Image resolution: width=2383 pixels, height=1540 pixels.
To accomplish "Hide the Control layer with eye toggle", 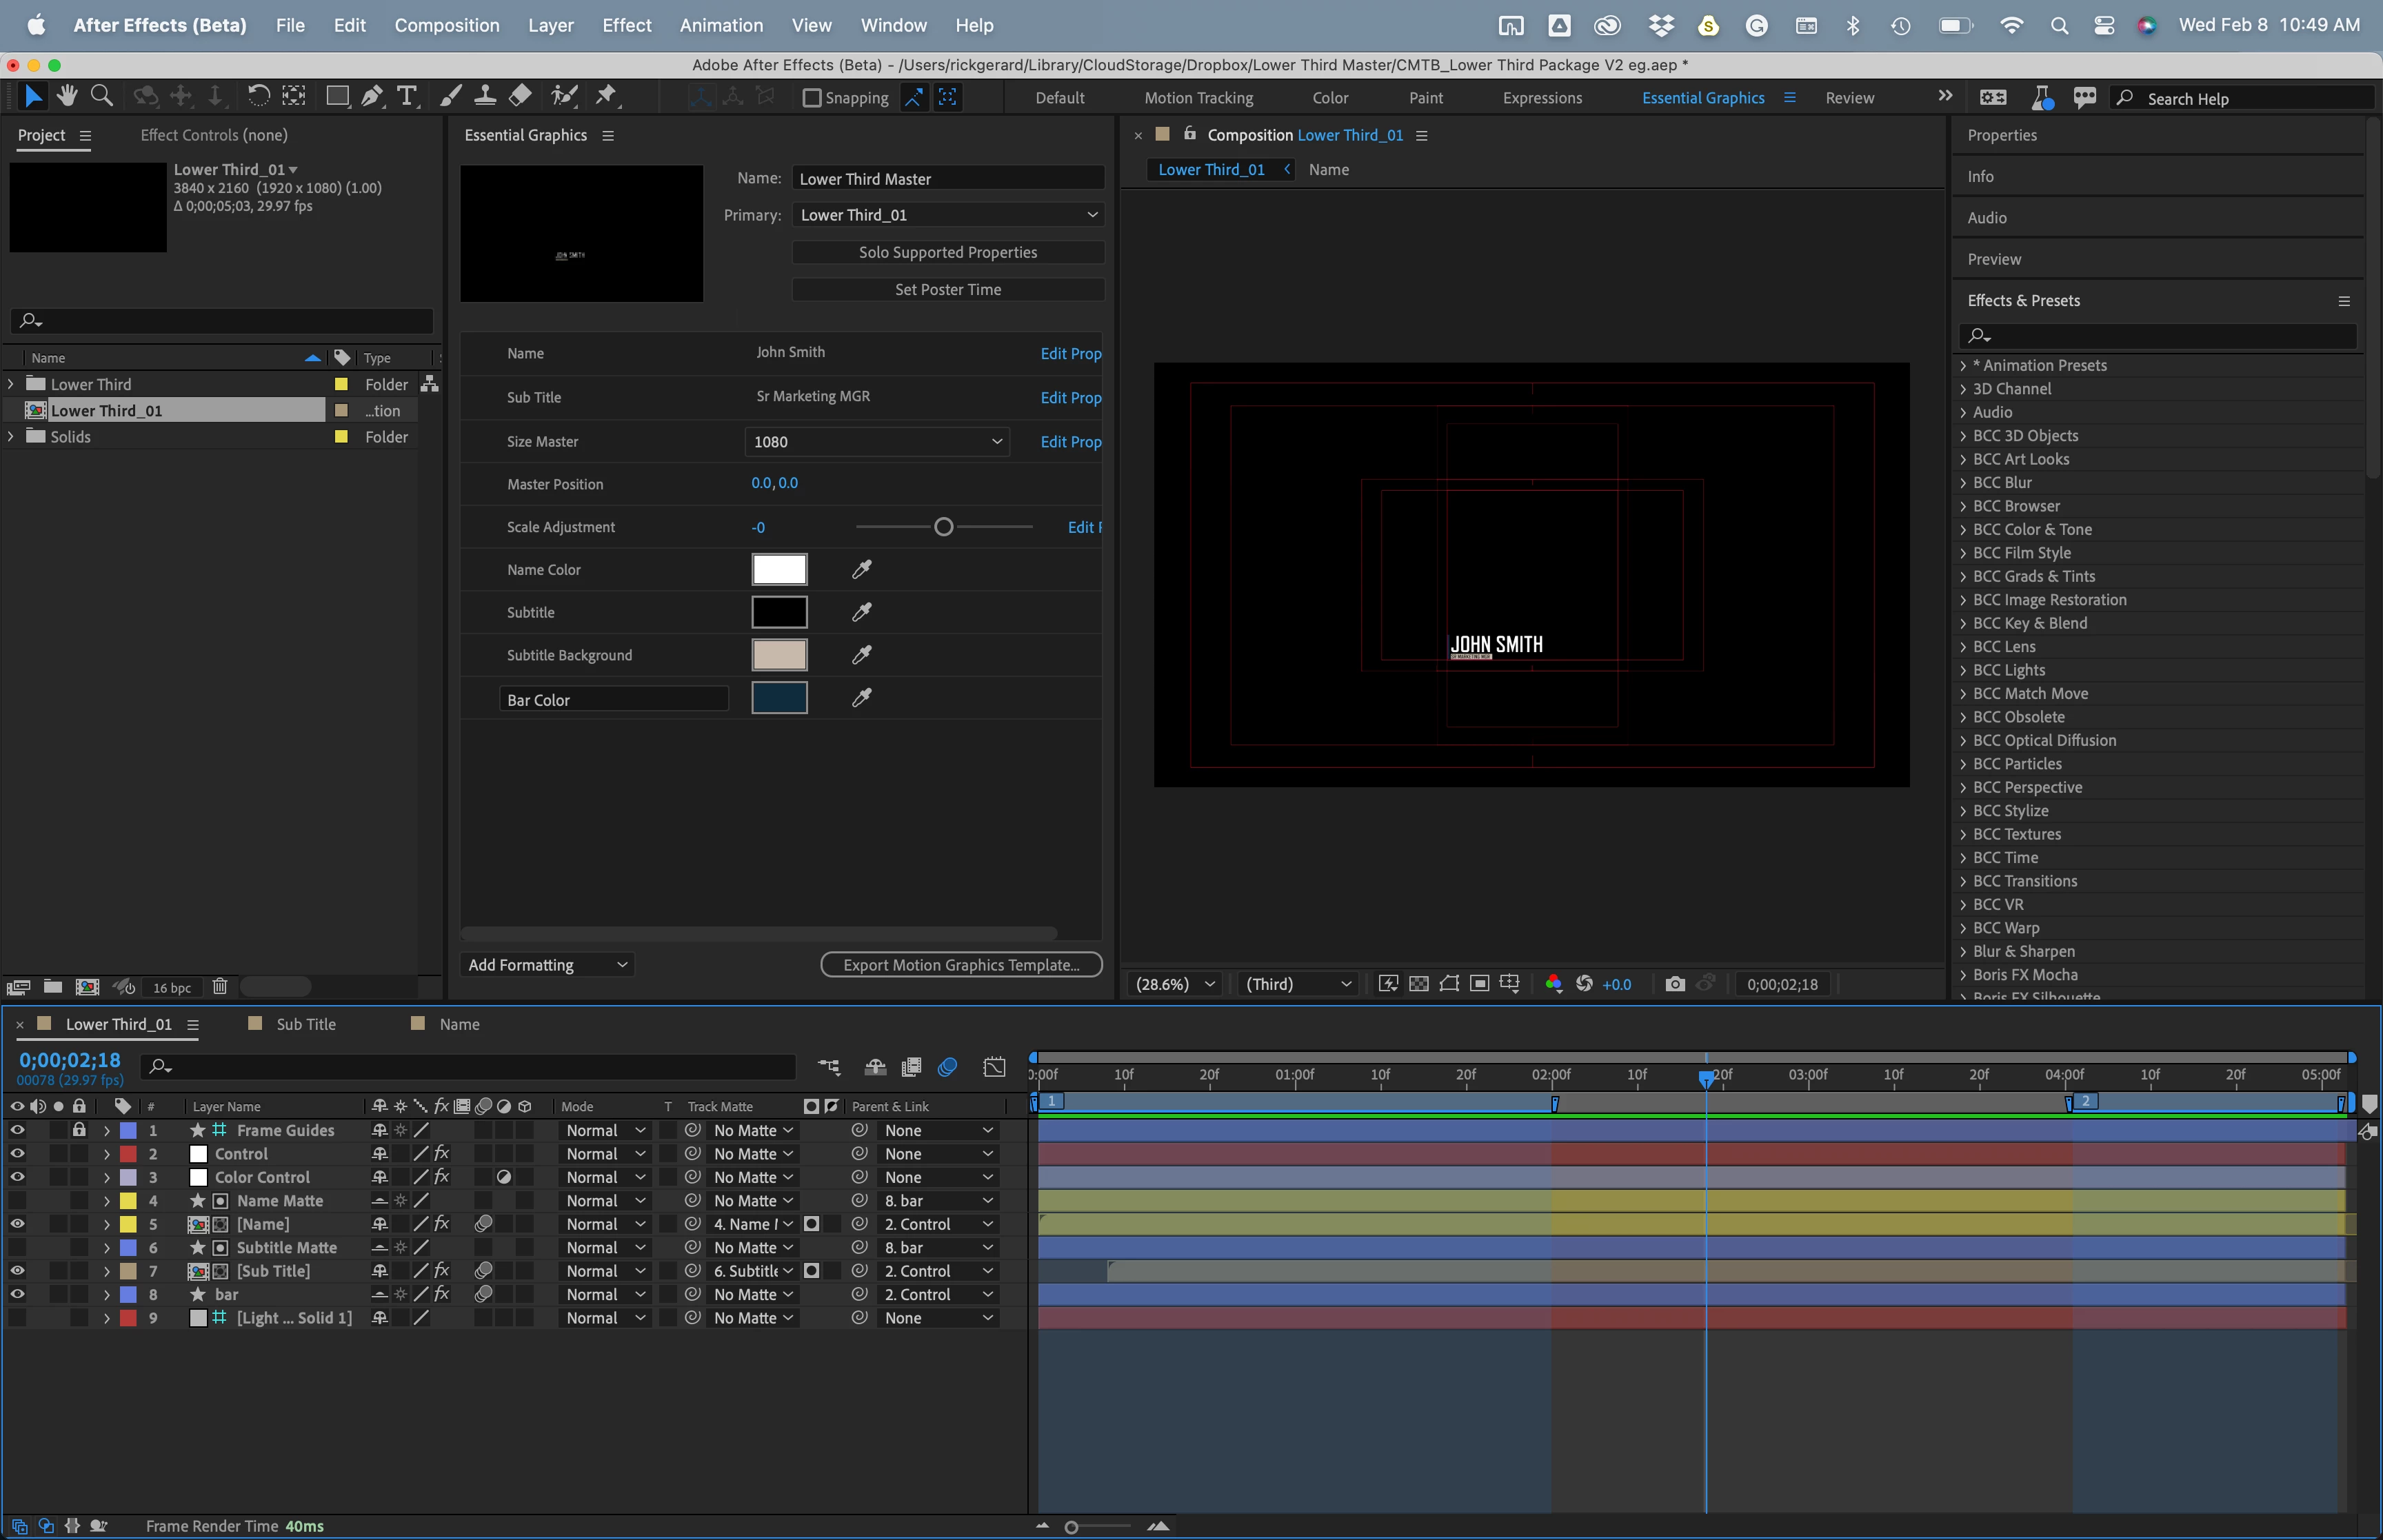I will 17,1154.
